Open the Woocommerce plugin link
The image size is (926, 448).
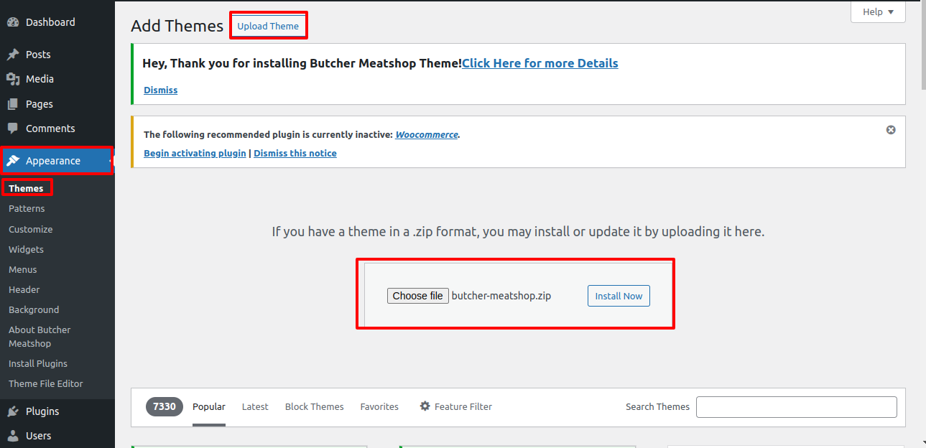click(x=427, y=134)
